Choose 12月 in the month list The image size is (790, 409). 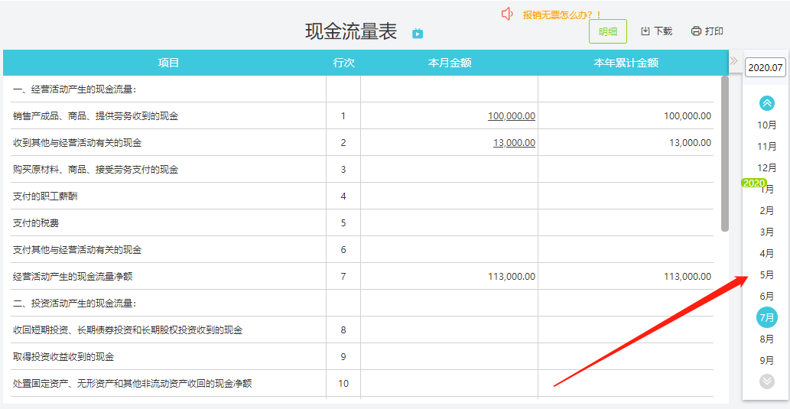click(767, 167)
